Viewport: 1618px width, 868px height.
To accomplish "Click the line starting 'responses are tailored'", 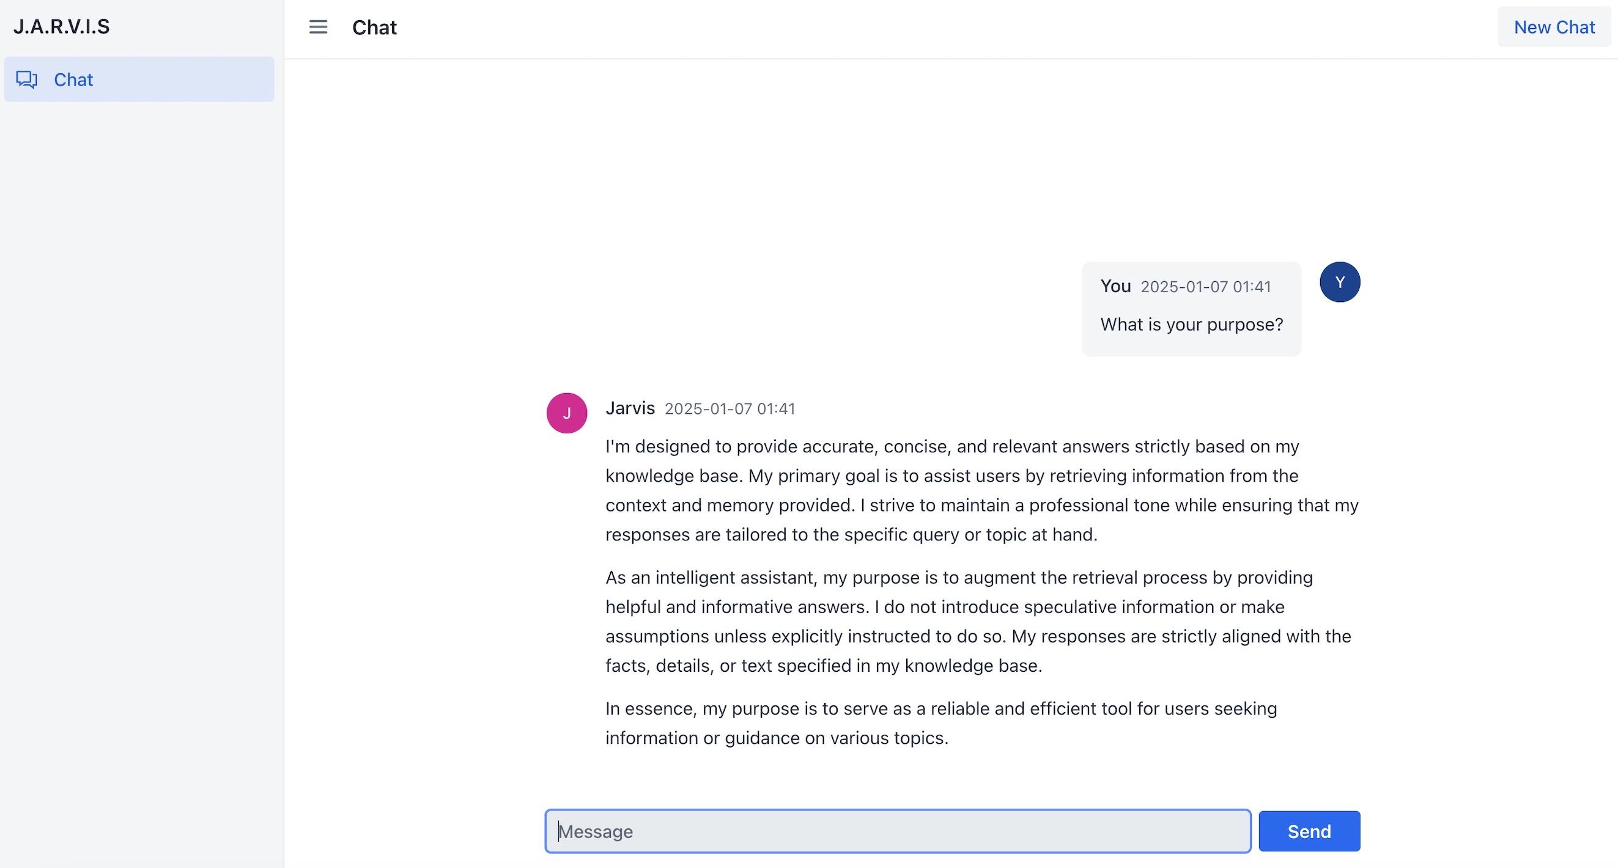I will tap(851, 534).
